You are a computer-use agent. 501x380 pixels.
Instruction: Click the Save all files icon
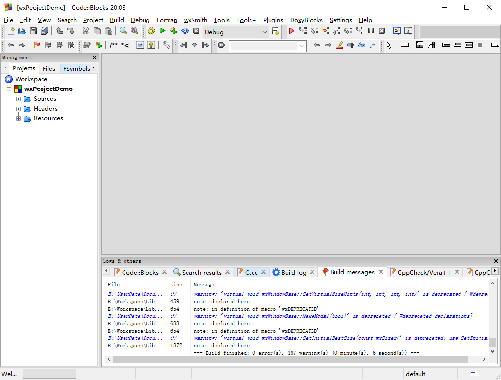coord(44,31)
